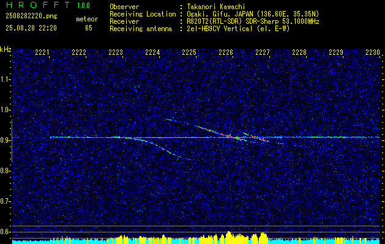Image resolution: width=385 pixels, height=244 pixels.
Task: Click the 1.0 kHz axis label
Action: [x=6, y=110]
